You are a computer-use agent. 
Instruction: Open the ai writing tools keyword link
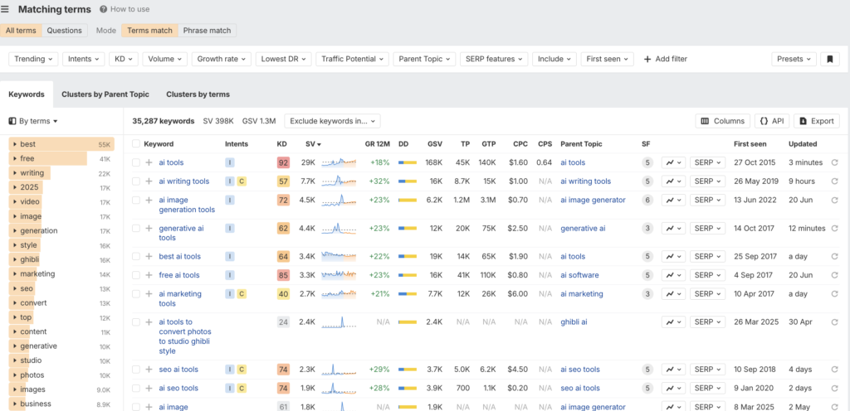[x=183, y=181]
